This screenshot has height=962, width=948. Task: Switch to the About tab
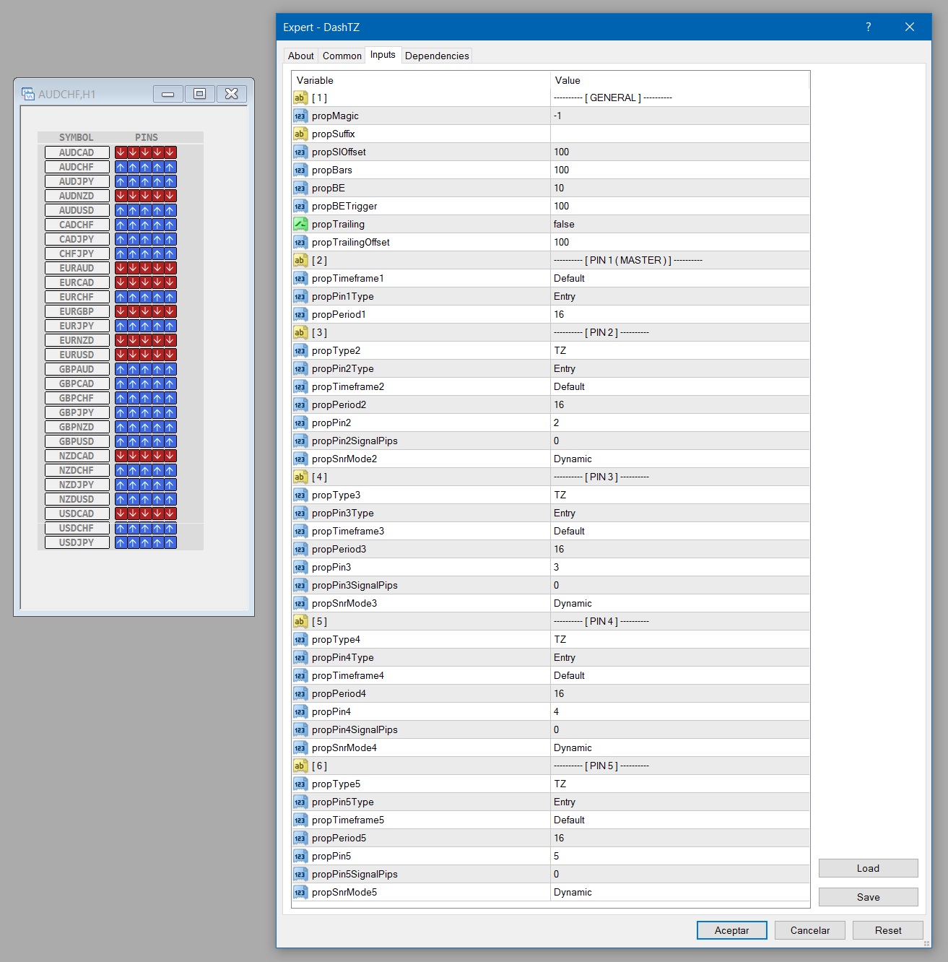pyautogui.click(x=300, y=56)
